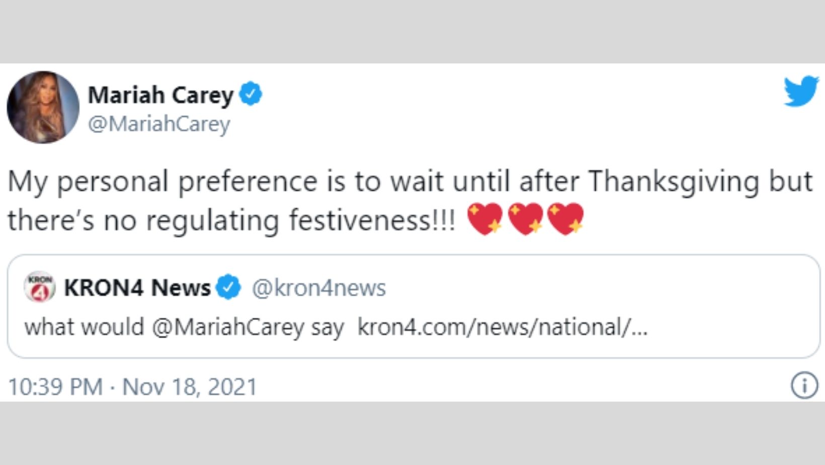Click the first sparkling heart emoji
Image resolution: width=825 pixels, height=465 pixels.
[x=484, y=219]
